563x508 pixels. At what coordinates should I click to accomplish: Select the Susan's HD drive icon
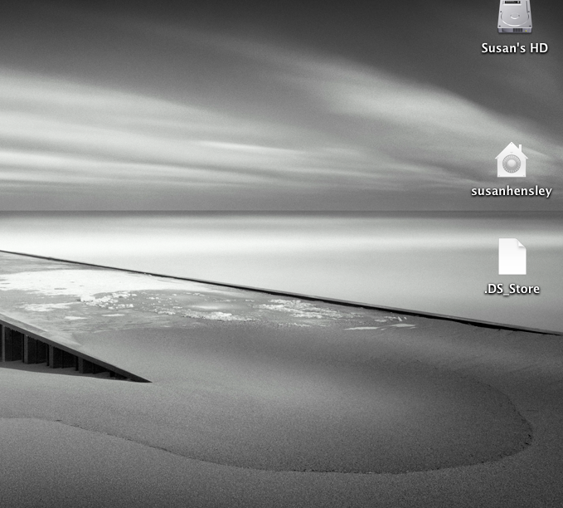515,17
